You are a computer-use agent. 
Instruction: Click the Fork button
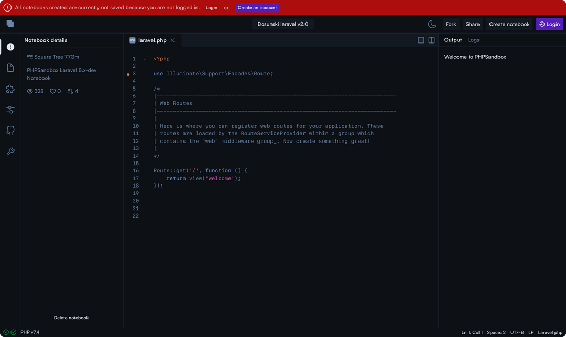point(451,24)
